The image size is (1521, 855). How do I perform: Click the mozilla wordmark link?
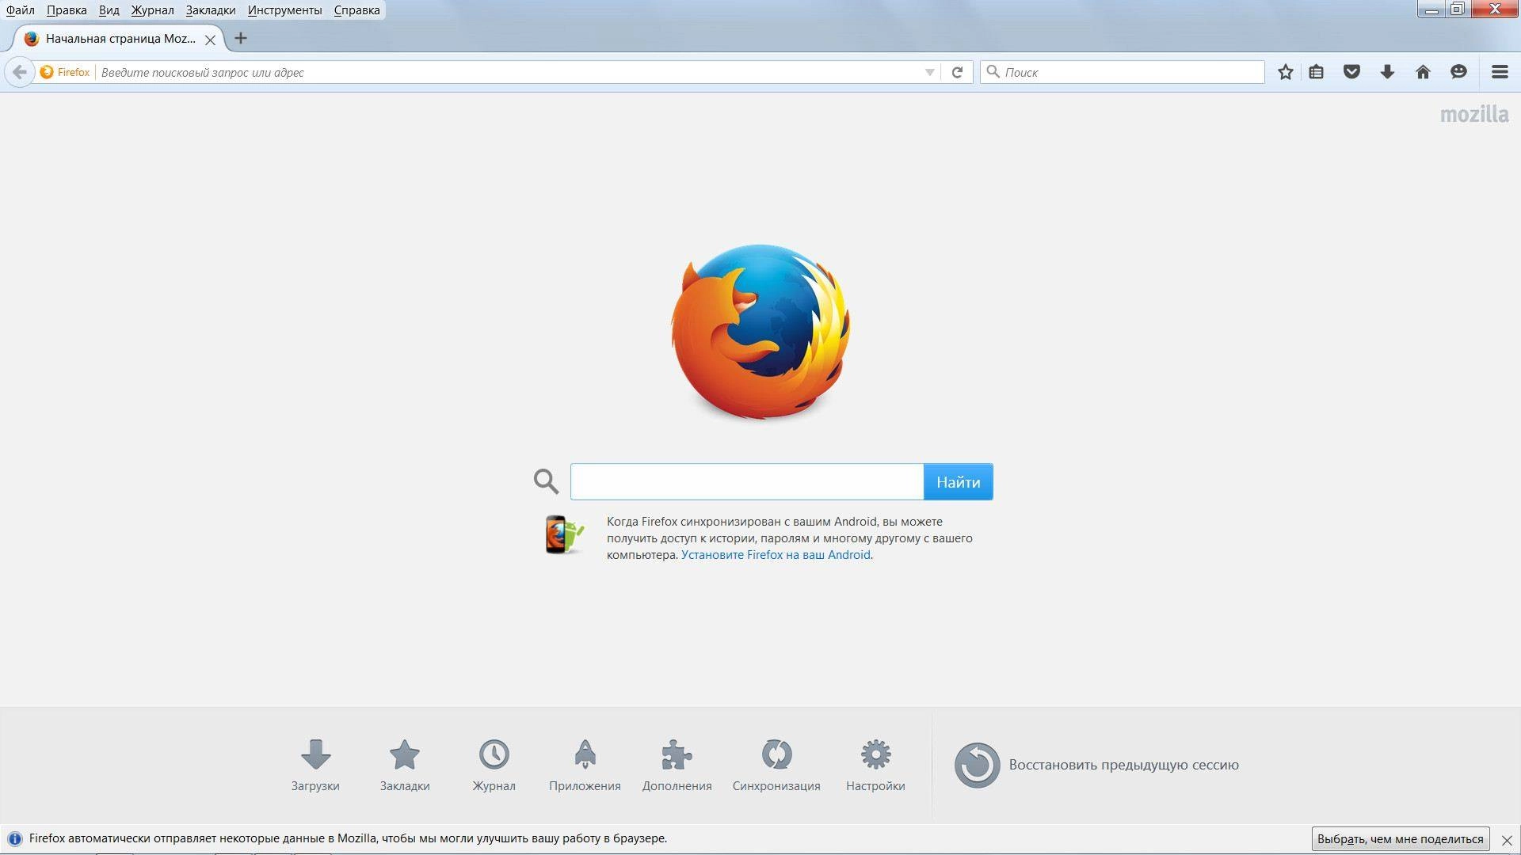tap(1474, 115)
